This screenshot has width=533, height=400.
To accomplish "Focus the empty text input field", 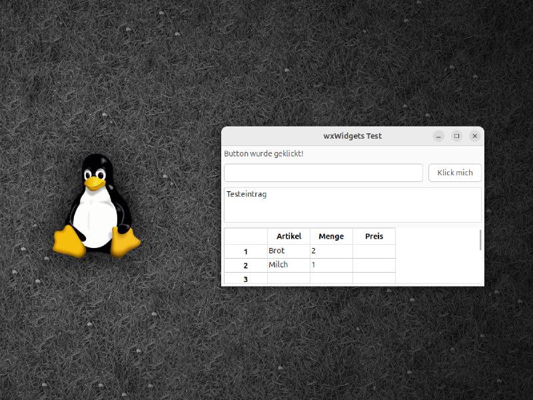I will [x=323, y=173].
